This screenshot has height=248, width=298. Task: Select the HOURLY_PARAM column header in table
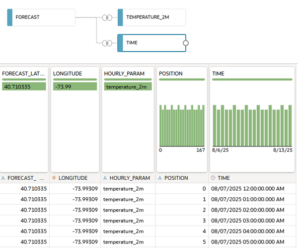[x=128, y=178]
